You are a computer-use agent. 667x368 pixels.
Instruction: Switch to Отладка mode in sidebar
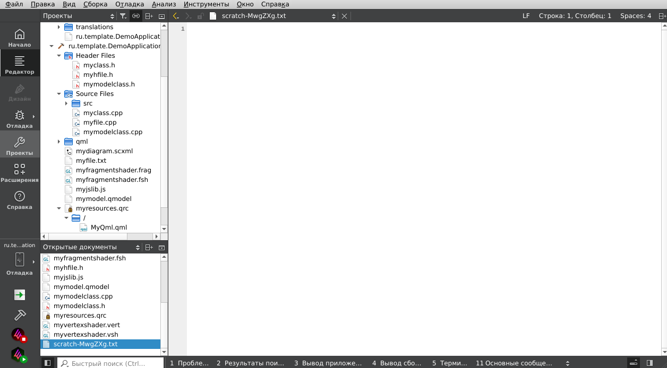[x=20, y=119]
